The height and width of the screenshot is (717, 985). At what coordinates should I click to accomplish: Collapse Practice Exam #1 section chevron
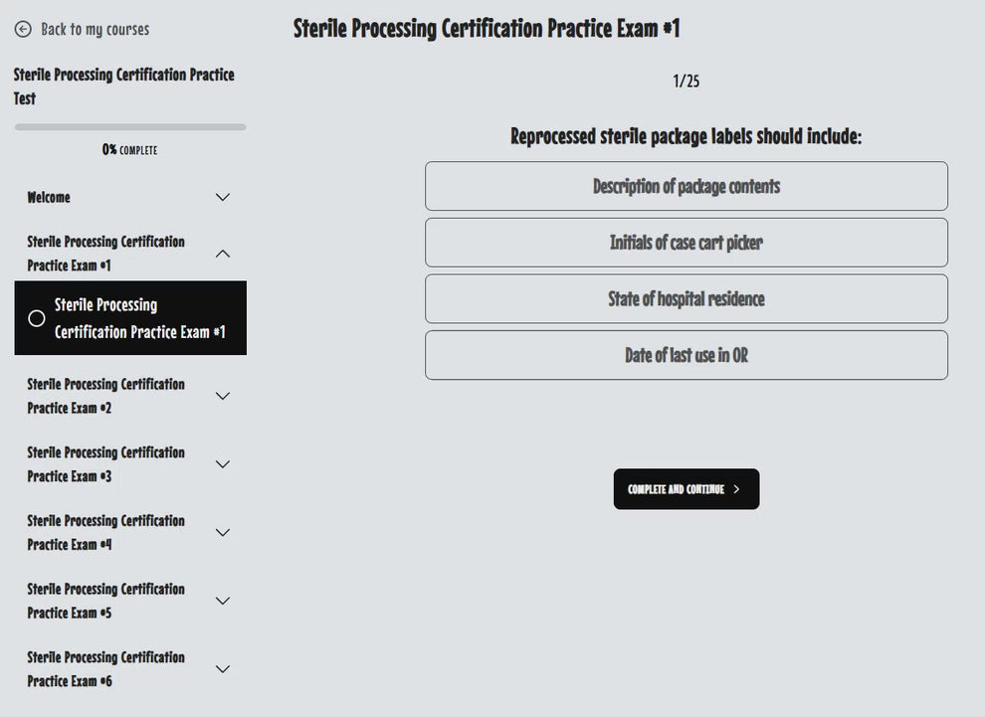coord(223,254)
